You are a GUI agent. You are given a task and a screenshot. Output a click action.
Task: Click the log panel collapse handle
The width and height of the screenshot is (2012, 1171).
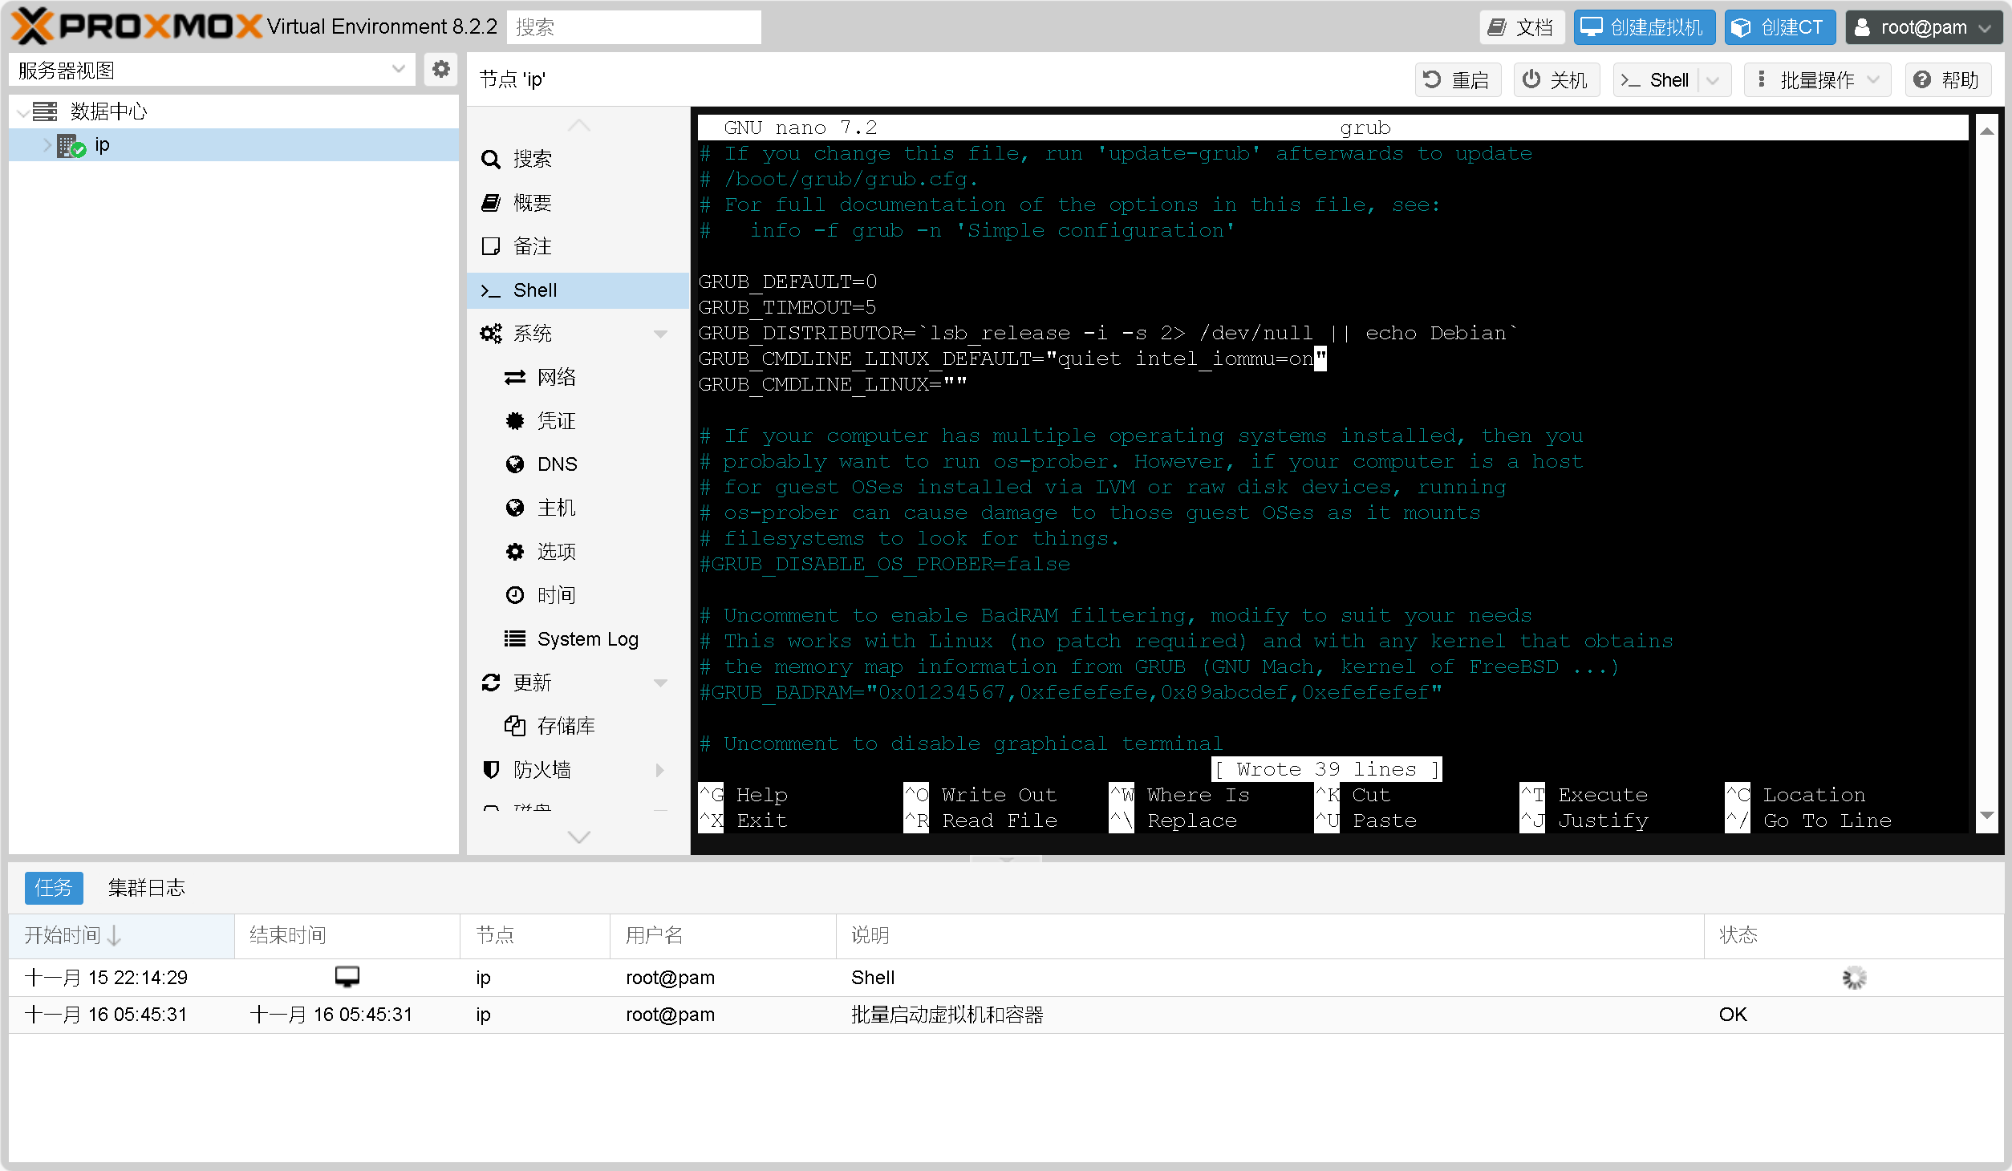(x=1006, y=858)
